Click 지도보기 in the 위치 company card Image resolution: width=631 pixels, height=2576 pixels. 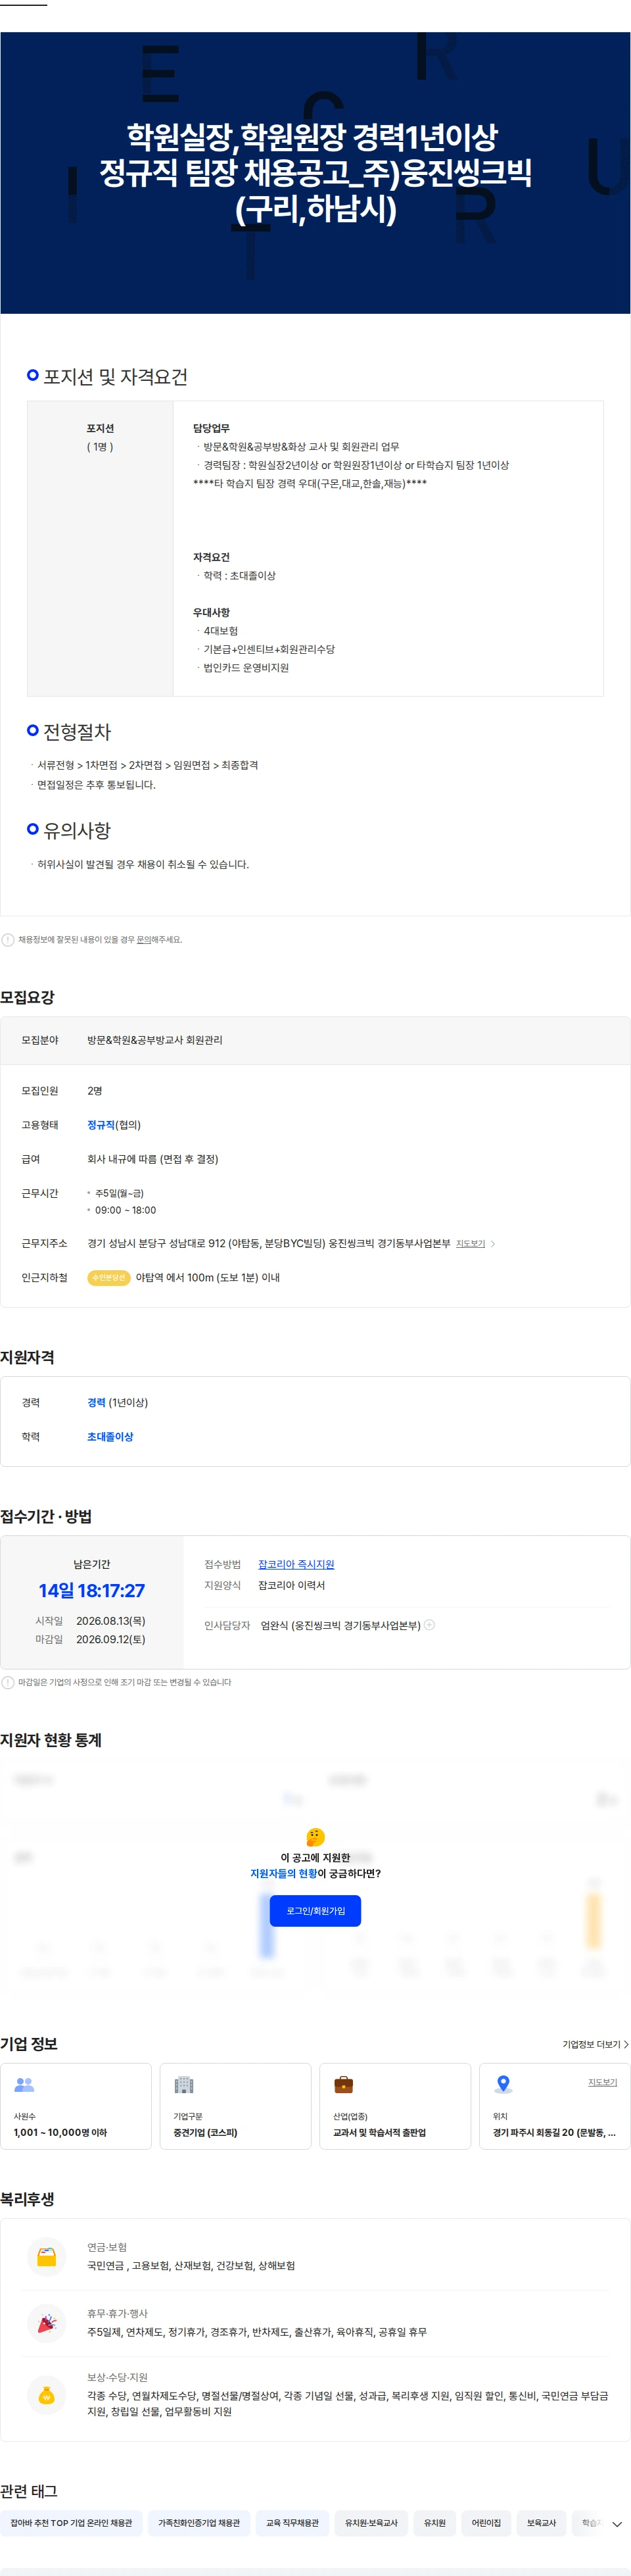click(602, 2082)
